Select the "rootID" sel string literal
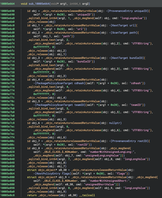The height and width of the screenshot is (198, 162). tap(82, 145)
